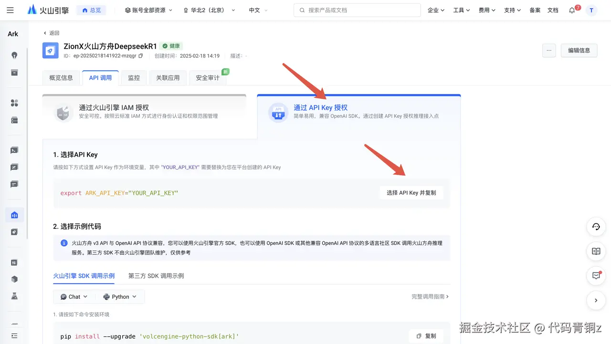
Task: Click the 编辑信息 button
Action: [579, 50]
